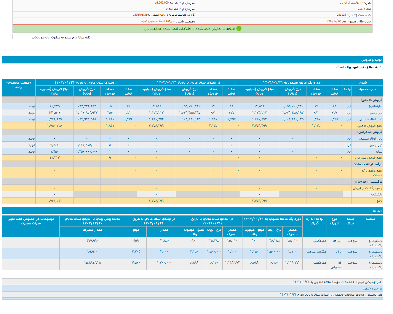Click the وضعیت محصول-واحد column header

19,85
